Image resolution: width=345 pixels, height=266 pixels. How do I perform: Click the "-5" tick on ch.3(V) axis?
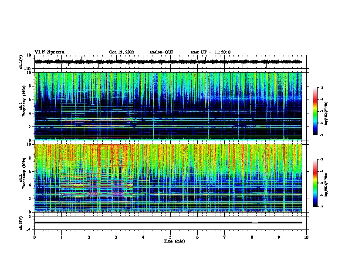(29, 230)
